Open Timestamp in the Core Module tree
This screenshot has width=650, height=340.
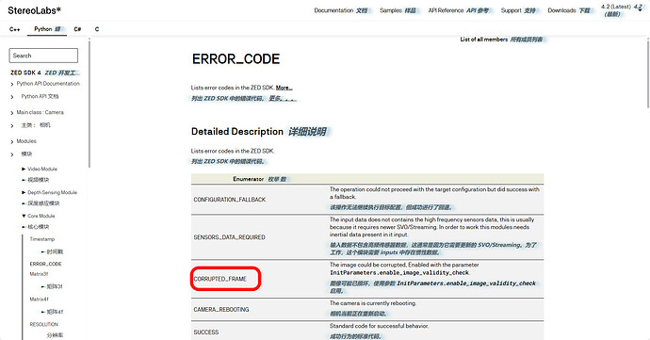(41, 239)
